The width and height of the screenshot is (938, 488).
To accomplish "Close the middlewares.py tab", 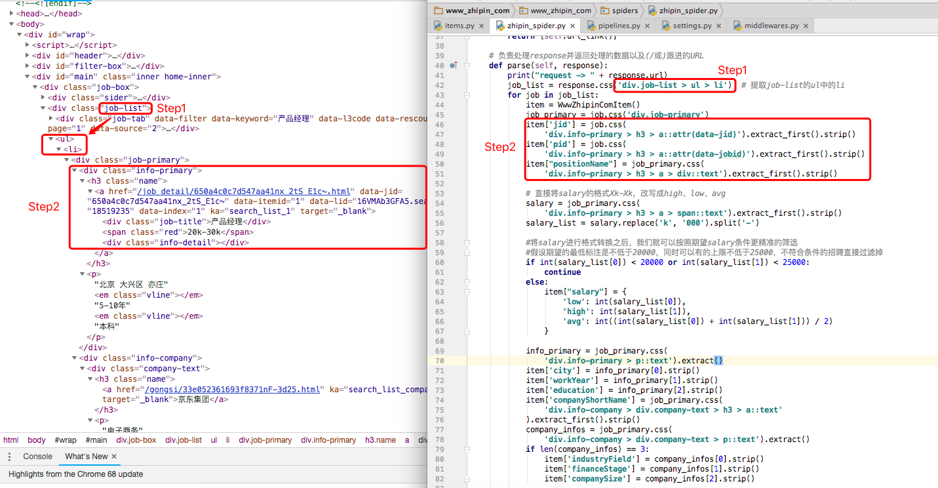I will point(806,26).
